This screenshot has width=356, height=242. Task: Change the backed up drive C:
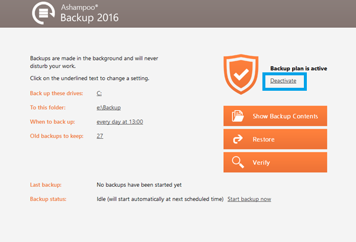coord(99,93)
